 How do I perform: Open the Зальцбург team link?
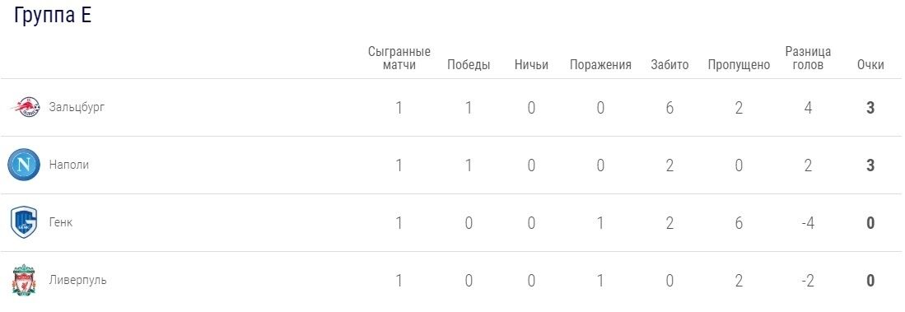(x=77, y=107)
